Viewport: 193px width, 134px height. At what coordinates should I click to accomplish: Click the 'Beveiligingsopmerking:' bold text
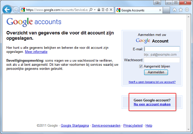pos(25,61)
